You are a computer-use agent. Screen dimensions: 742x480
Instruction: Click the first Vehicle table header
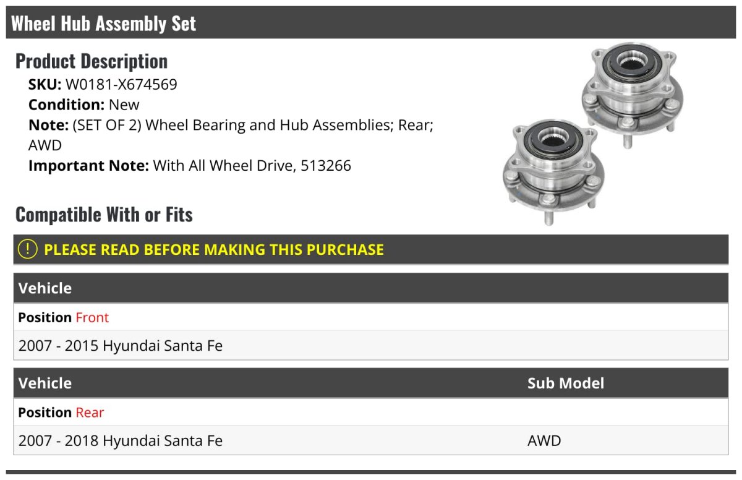pyautogui.click(x=371, y=288)
